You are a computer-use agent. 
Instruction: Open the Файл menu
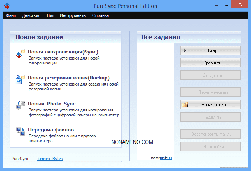pyautogui.click(x=11, y=15)
